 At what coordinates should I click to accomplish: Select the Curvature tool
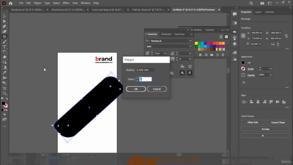coord(4,32)
